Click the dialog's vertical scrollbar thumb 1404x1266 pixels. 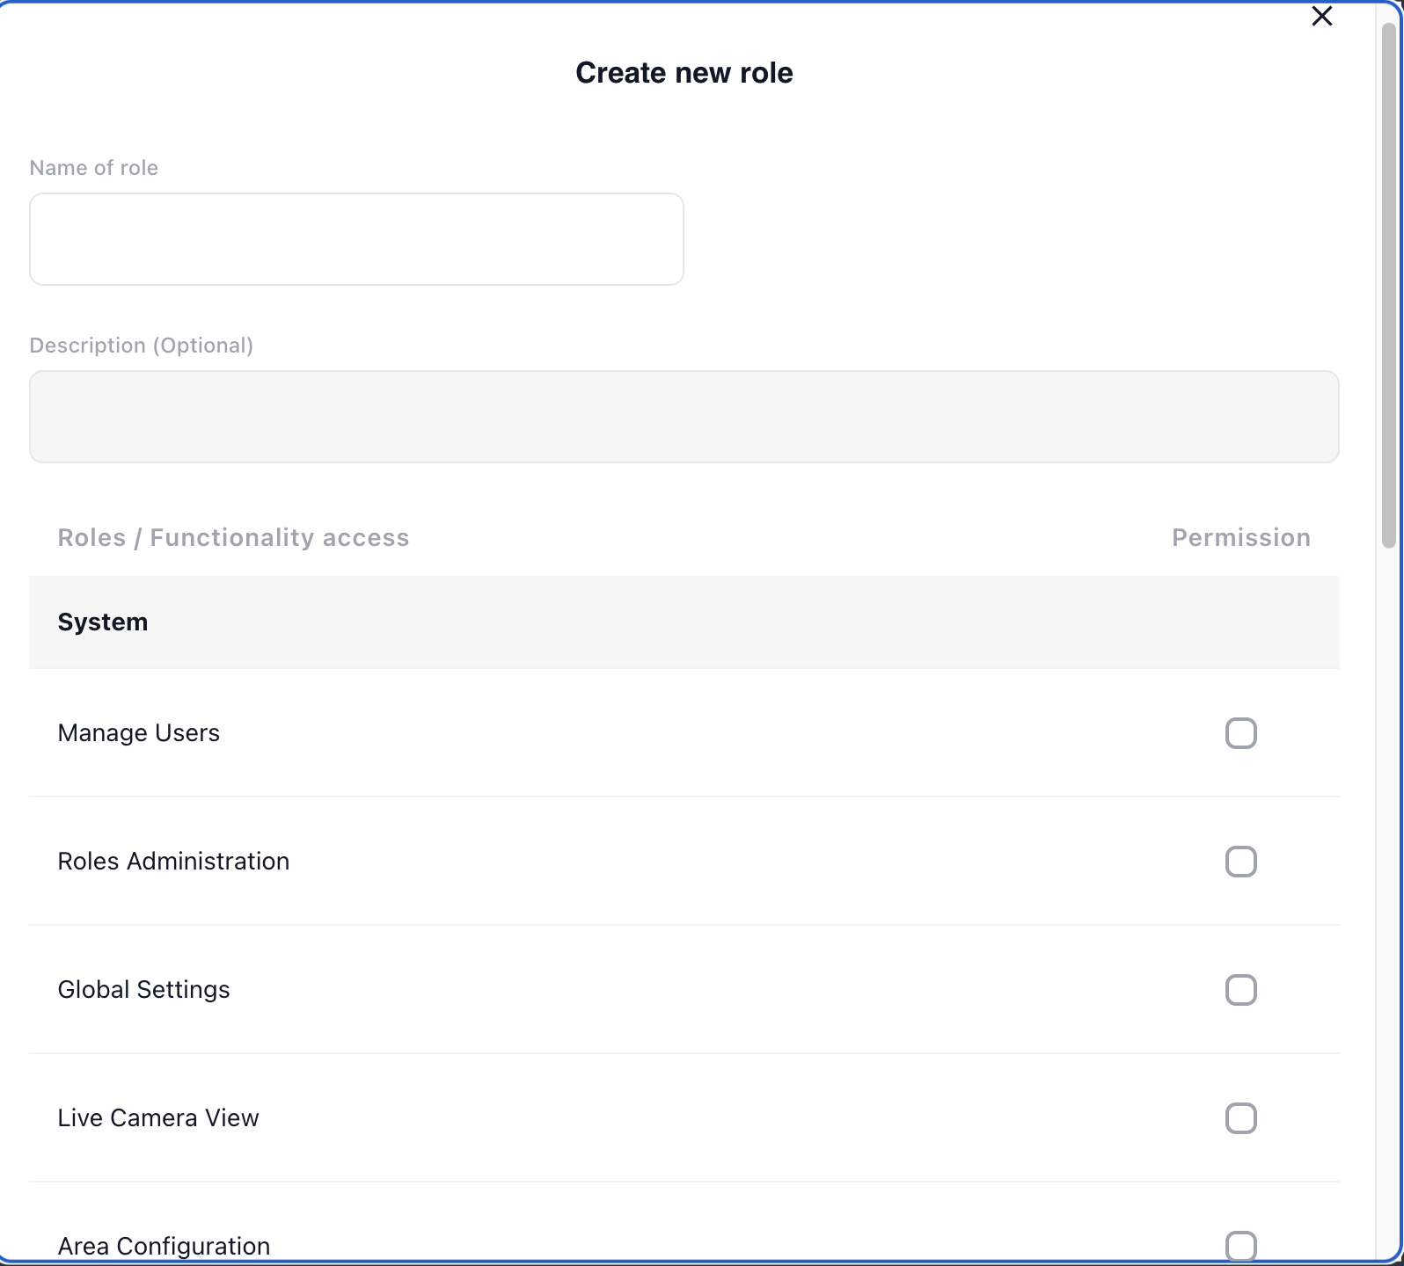tap(1389, 286)
